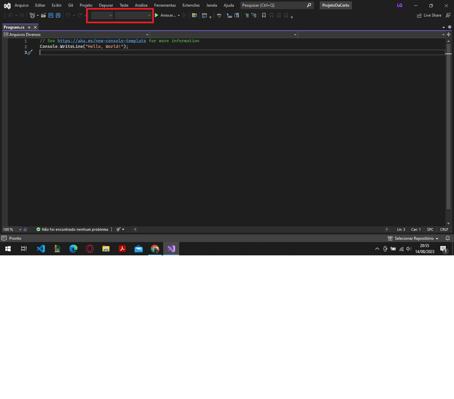Open the 100 % zoom dropdown
The width and height of the screenshot is (454, 399).
pos(12,229)
